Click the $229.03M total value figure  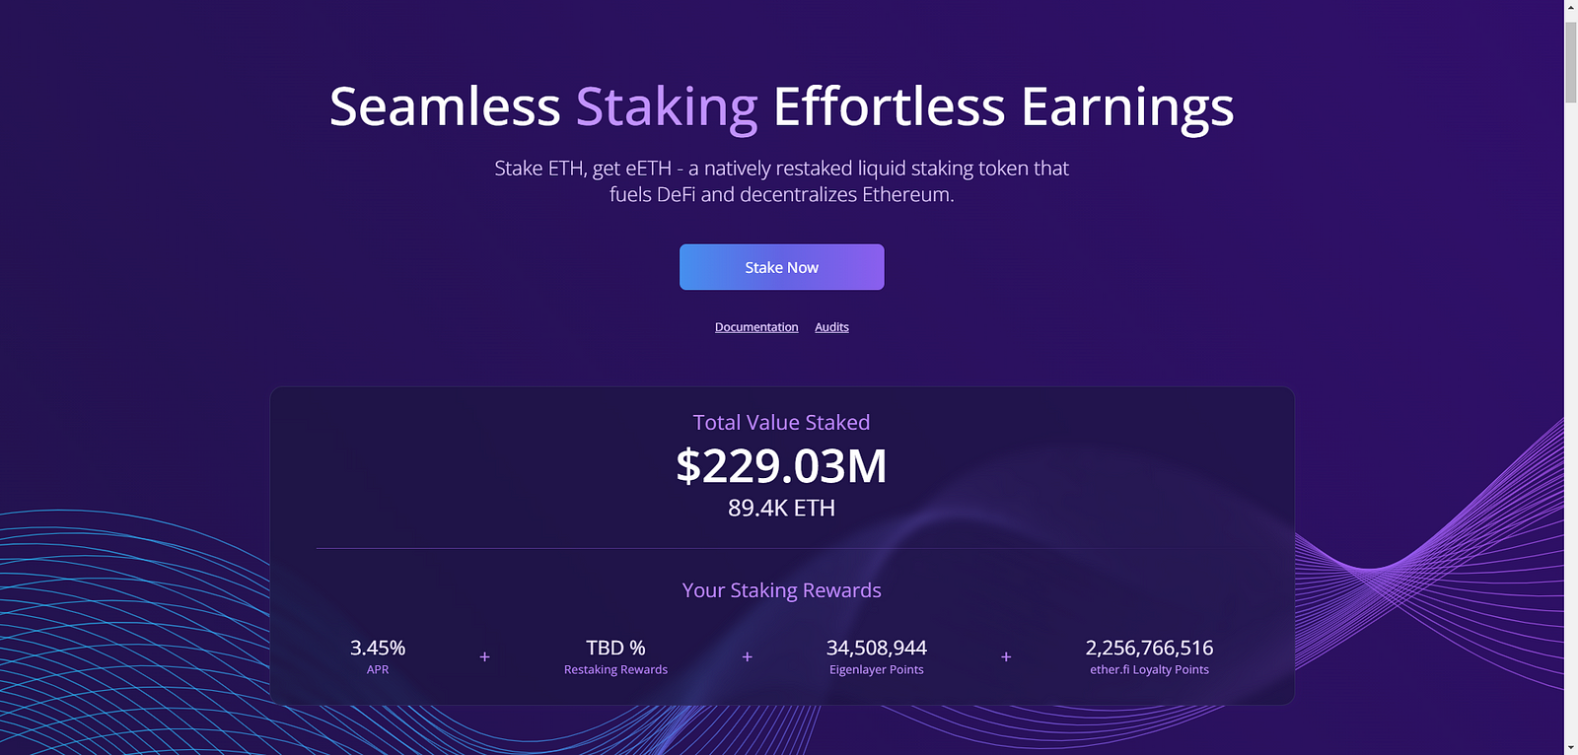781,466
